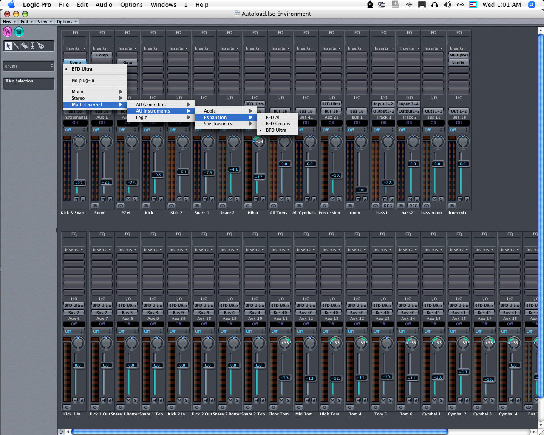Select No plug-in menu entry
Viewport: 544px width, 435px height.
point(83,80)
